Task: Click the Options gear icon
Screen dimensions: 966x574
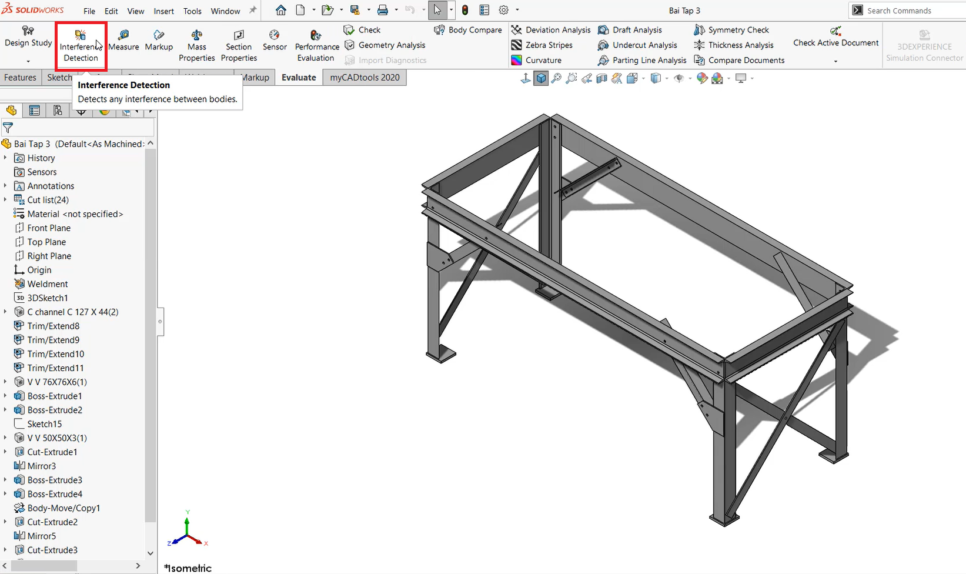Action: coord(504,10)
